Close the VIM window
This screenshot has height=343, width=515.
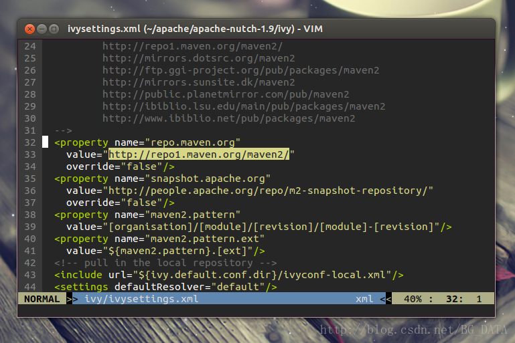pos(29,29)
